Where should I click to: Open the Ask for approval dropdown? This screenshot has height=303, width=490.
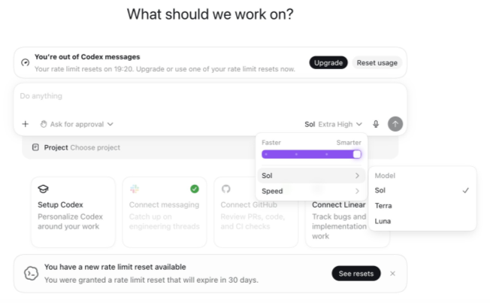coord(77,124)
